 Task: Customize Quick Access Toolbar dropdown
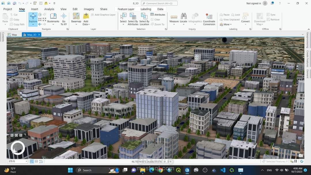click(54, 3)
